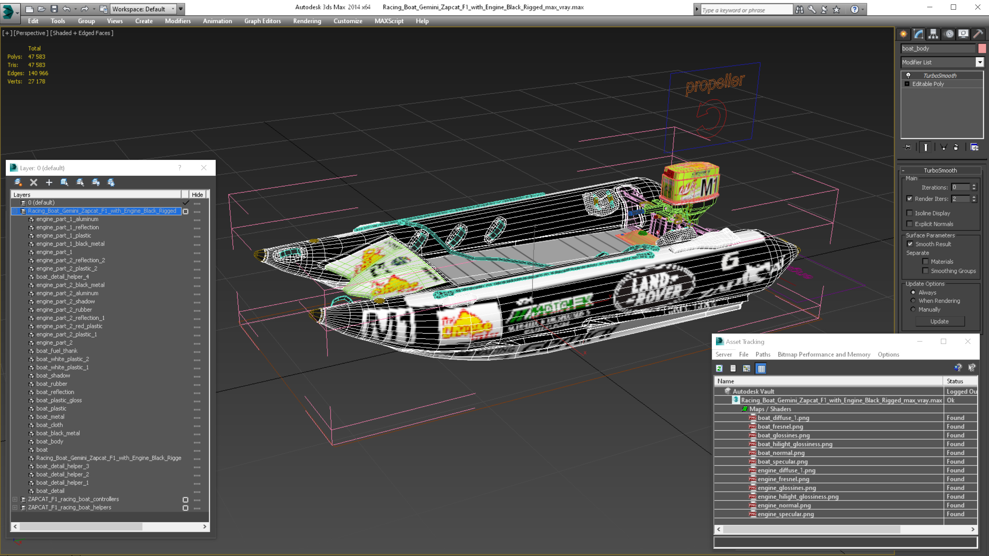Open Bitmap Performance and Memory menu
Viewport: 989px width, 556px height.
click(824, 354)
